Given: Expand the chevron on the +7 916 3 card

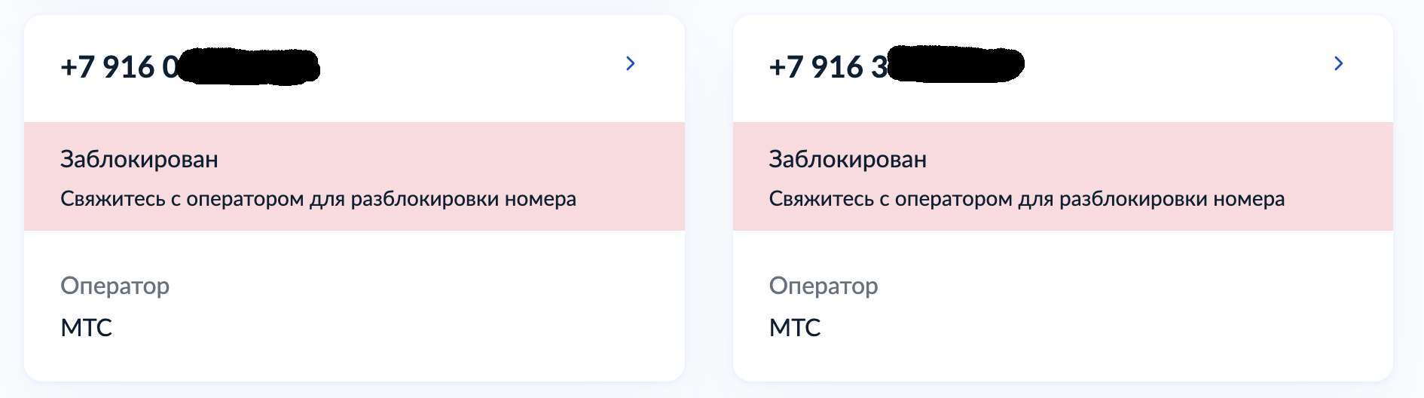Looking at the screenshot, I should point(1339,64).
